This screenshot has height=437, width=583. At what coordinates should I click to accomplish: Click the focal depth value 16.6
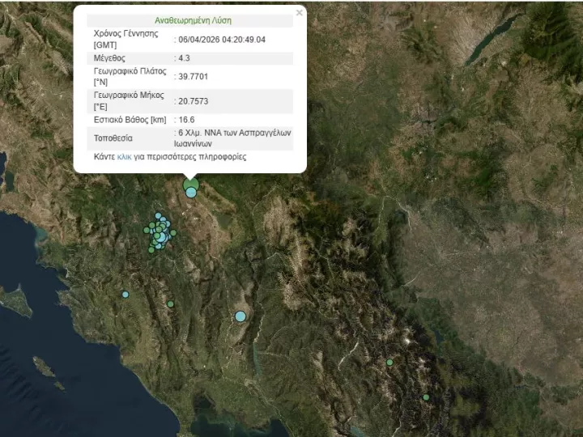[186, 121]
